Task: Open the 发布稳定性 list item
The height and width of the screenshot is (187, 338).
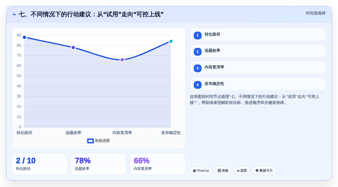Action: [x=258, y=84]
